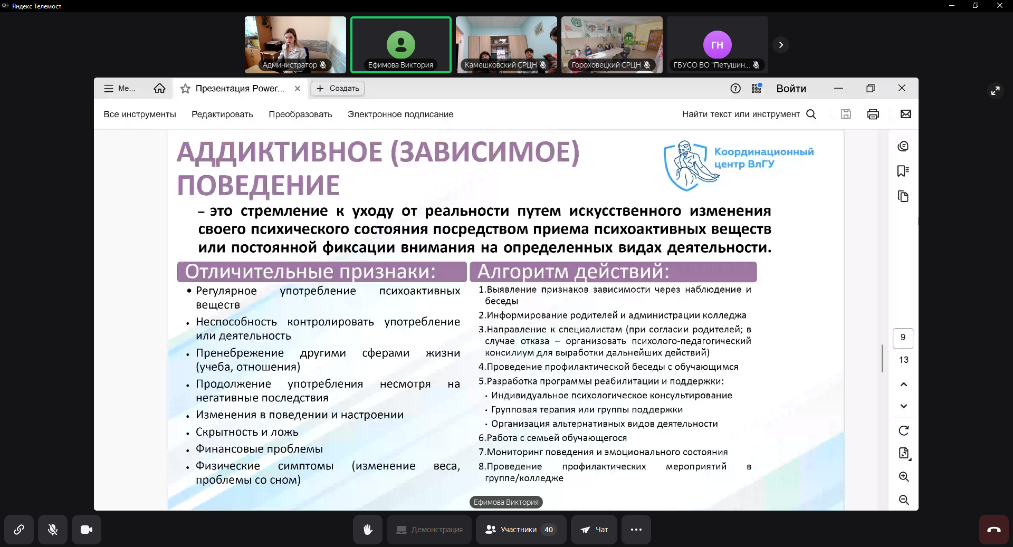This screenshot has height=547, width=1013.
Task: Show next participants with arrow
Action: coord(781,45)
